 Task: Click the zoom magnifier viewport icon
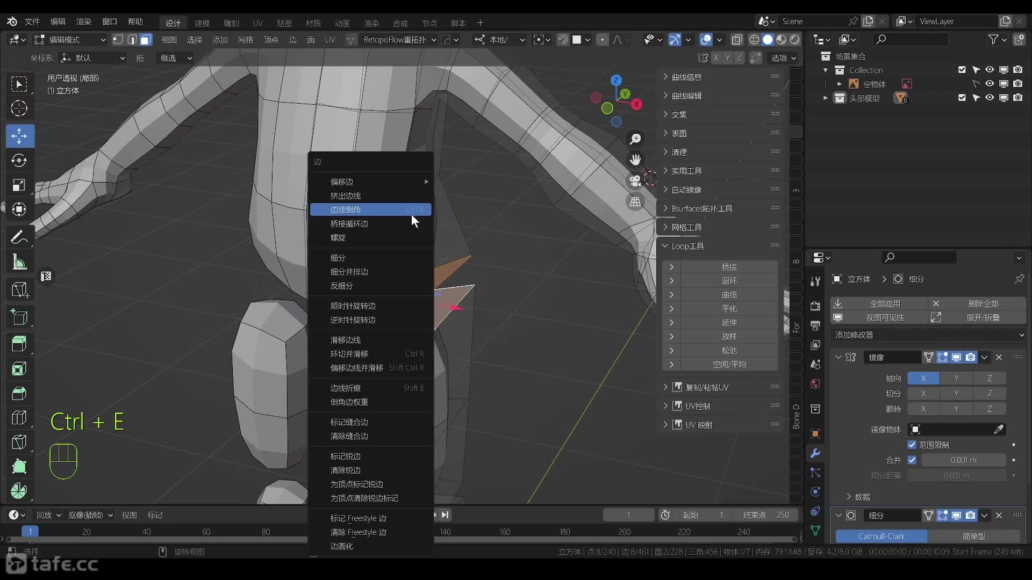[635, 139]
